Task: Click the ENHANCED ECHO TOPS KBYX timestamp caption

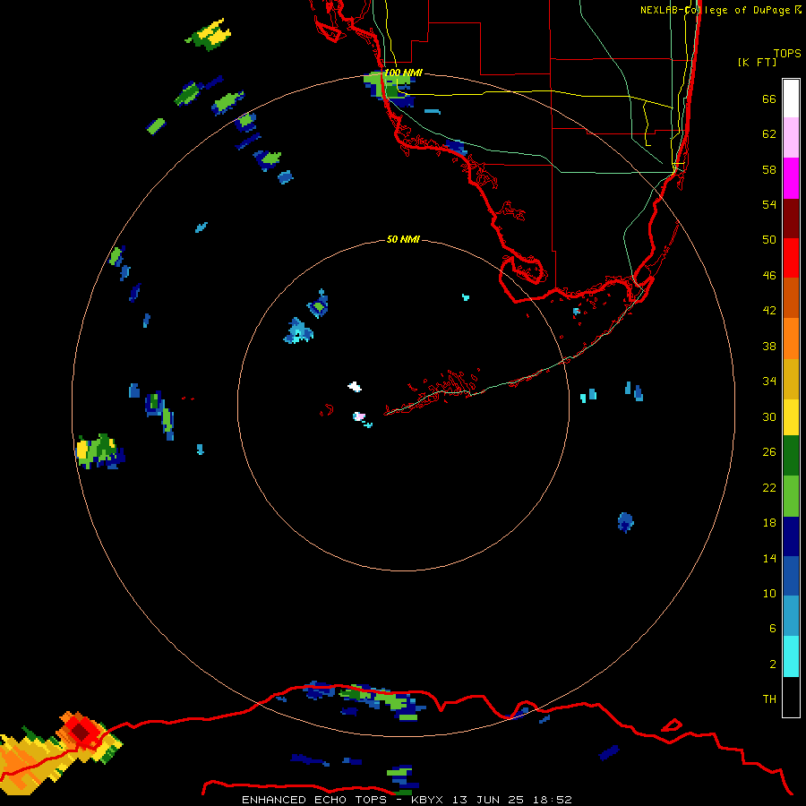Action: coord(407,800)
